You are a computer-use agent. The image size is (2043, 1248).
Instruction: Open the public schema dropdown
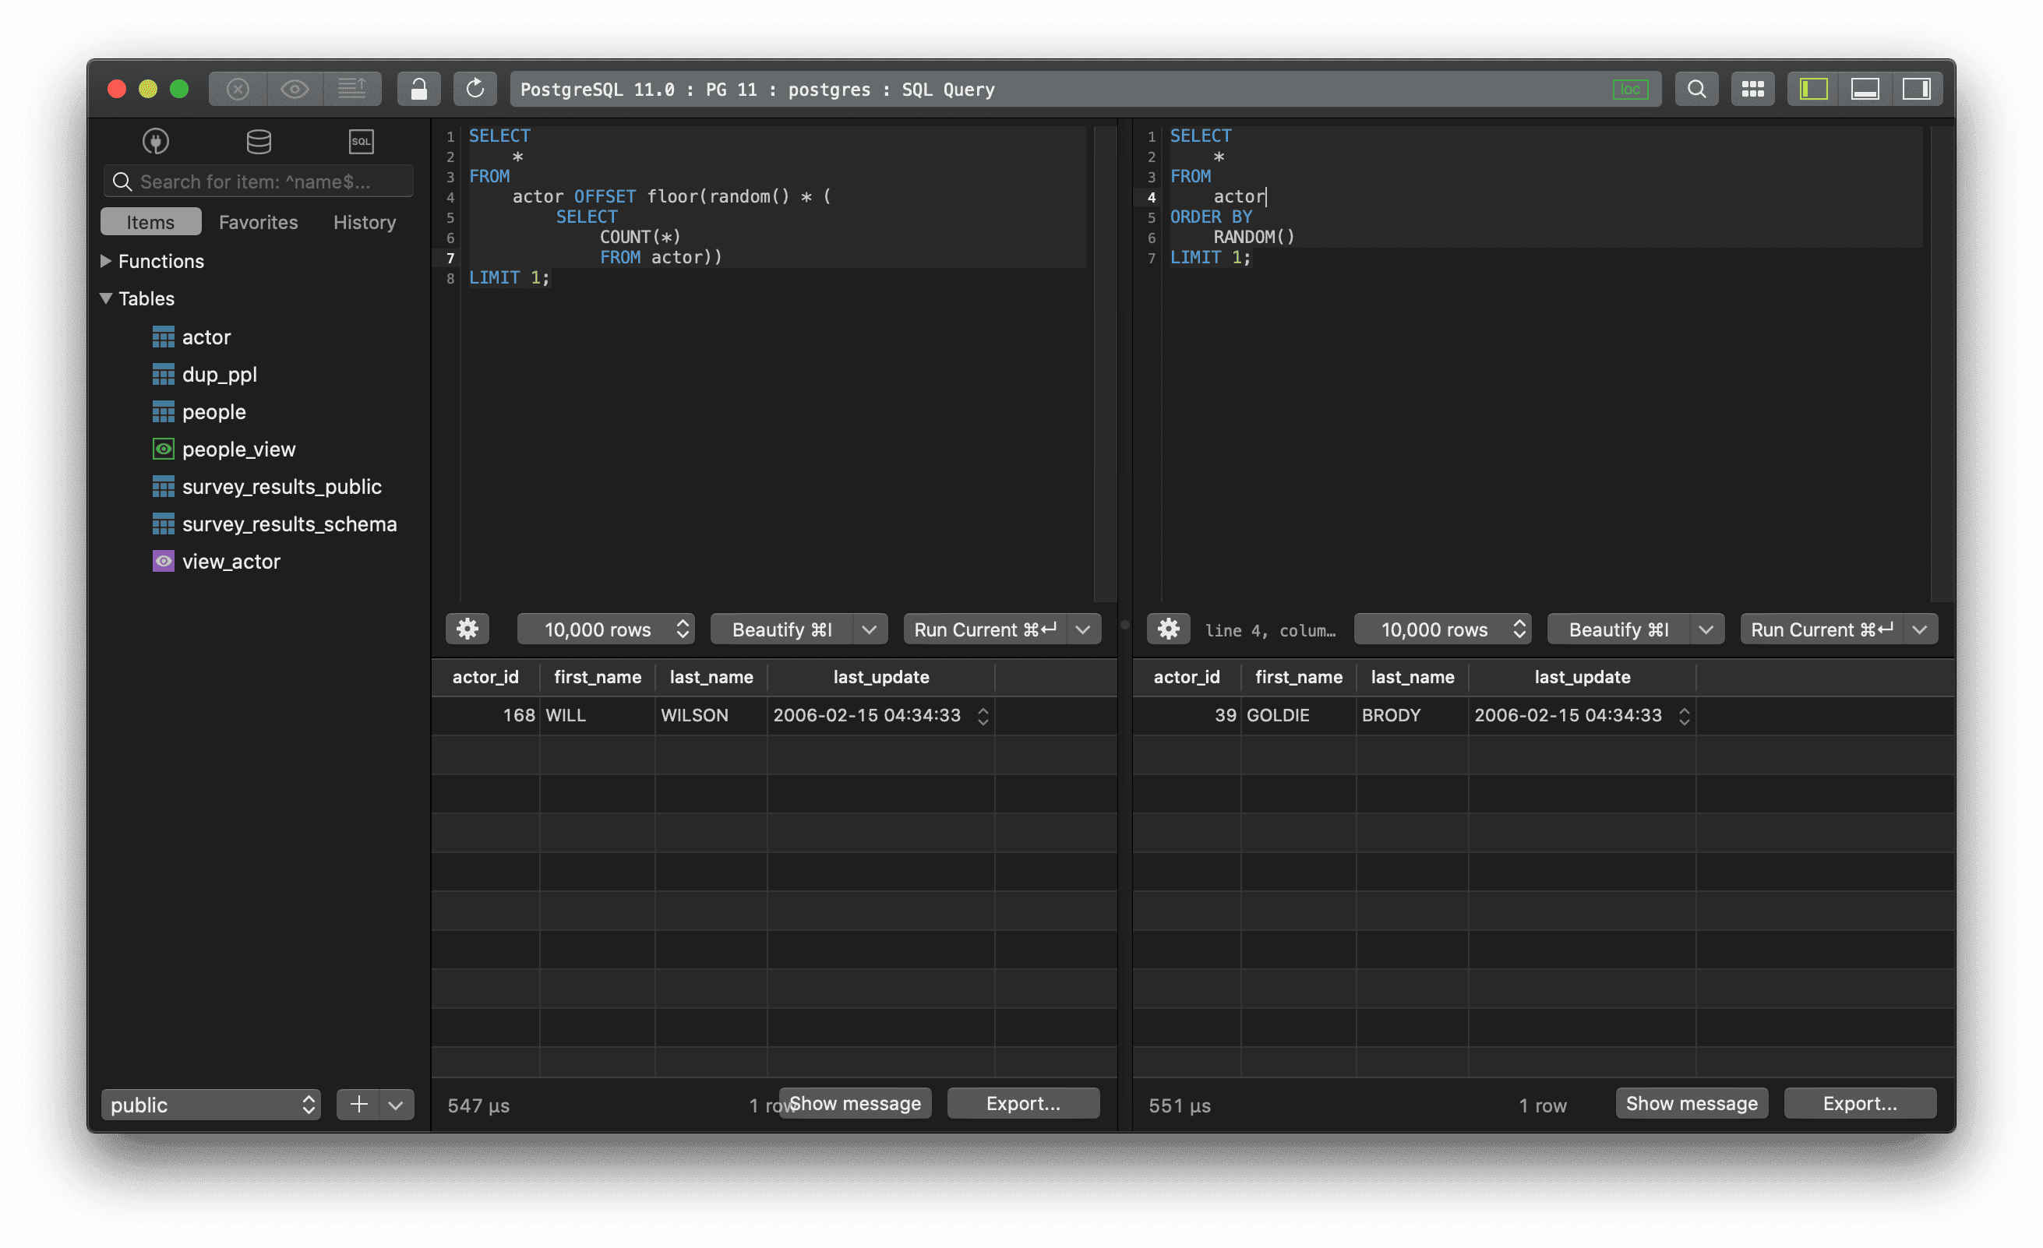(x=211, y=1105)
